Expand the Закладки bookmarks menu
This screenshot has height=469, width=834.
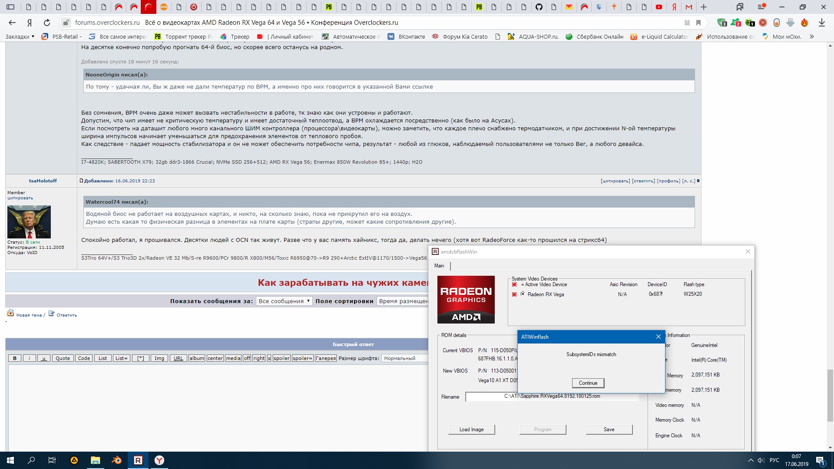tap(20, 36)
